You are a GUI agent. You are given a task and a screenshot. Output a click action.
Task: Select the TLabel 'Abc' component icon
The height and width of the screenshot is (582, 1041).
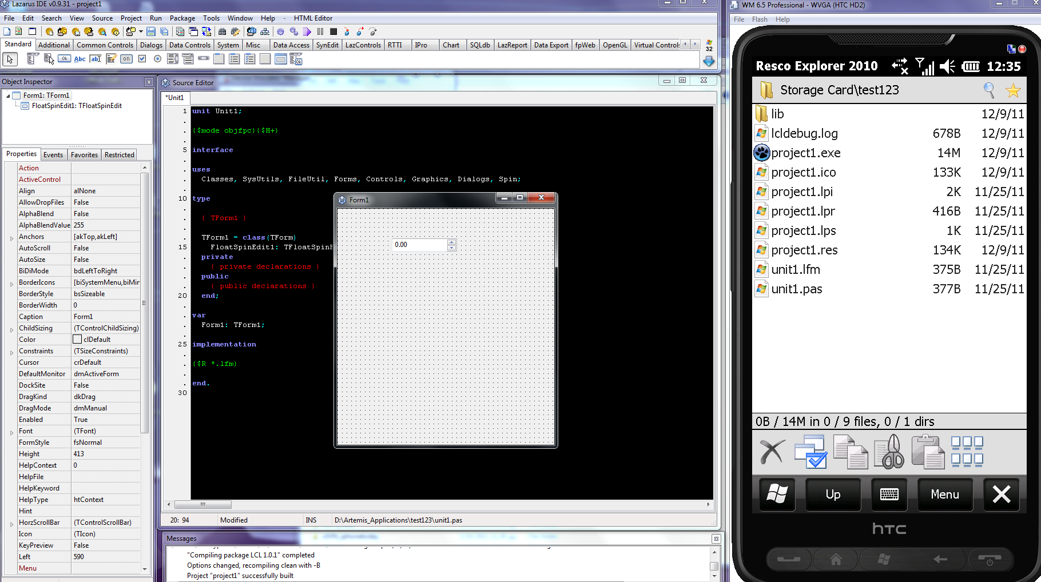click(x=80, y=59)
